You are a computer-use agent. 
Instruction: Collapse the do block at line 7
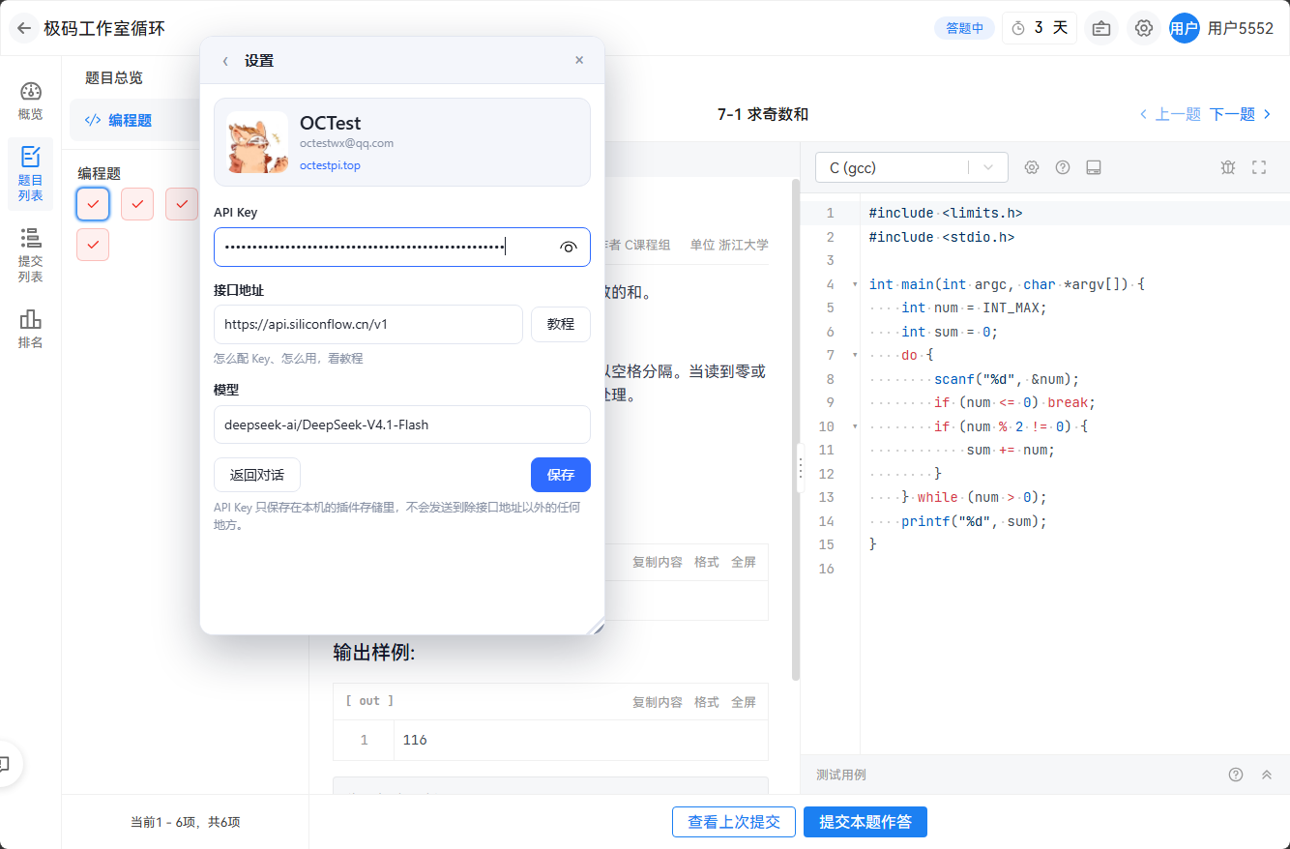point(855,355)
